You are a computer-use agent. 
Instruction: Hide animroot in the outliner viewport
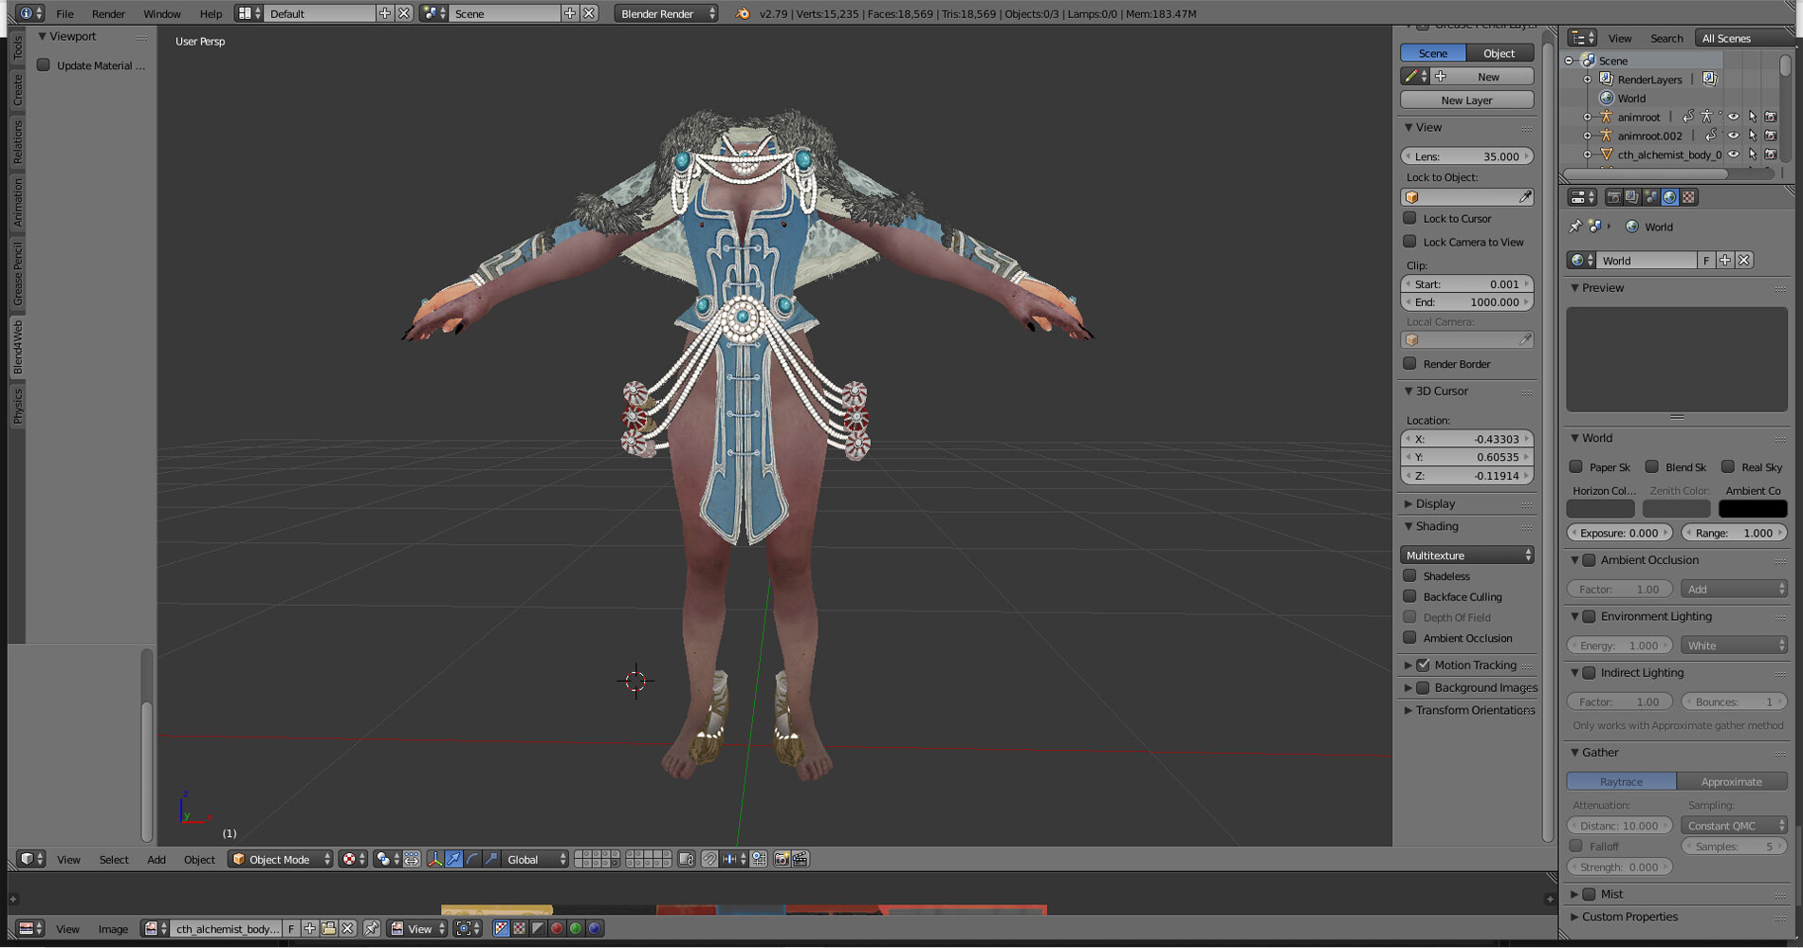click(1733, 117)
